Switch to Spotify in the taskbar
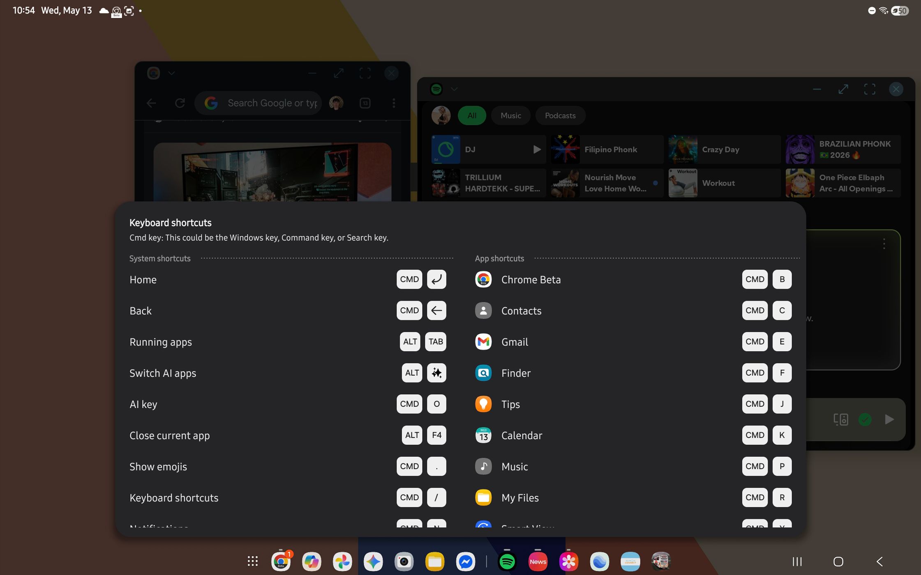 [507, 561]
